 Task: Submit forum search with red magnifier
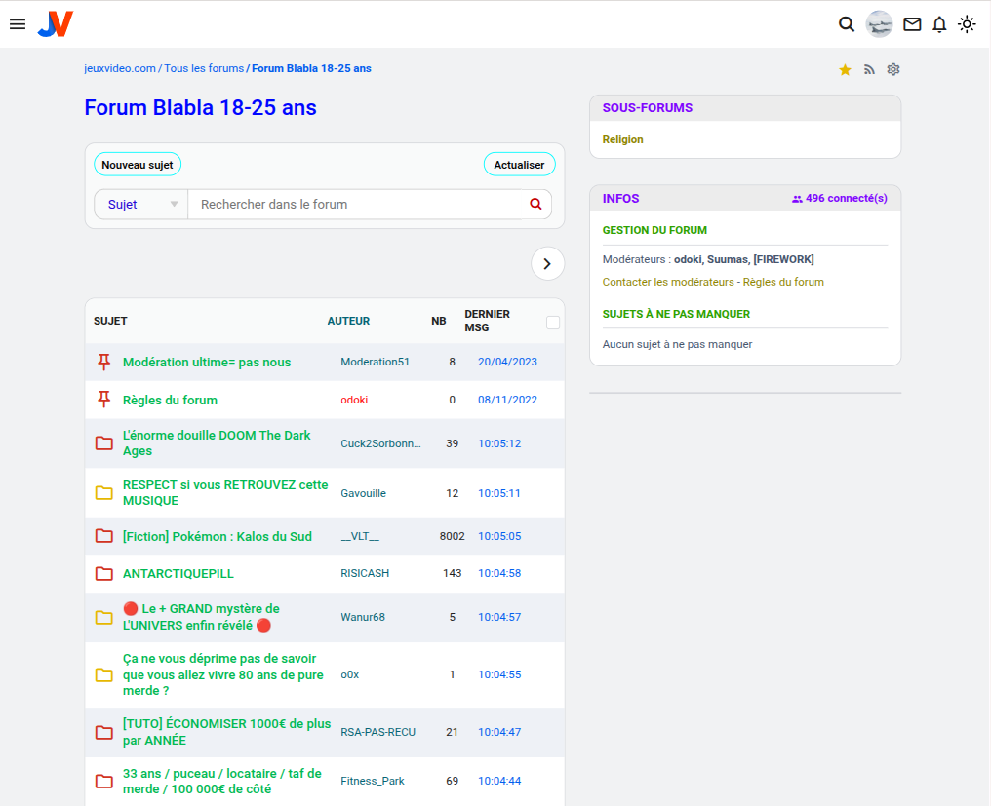(x=535, y=205)
